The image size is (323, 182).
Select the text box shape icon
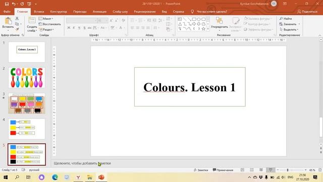[x=180, y=19]
